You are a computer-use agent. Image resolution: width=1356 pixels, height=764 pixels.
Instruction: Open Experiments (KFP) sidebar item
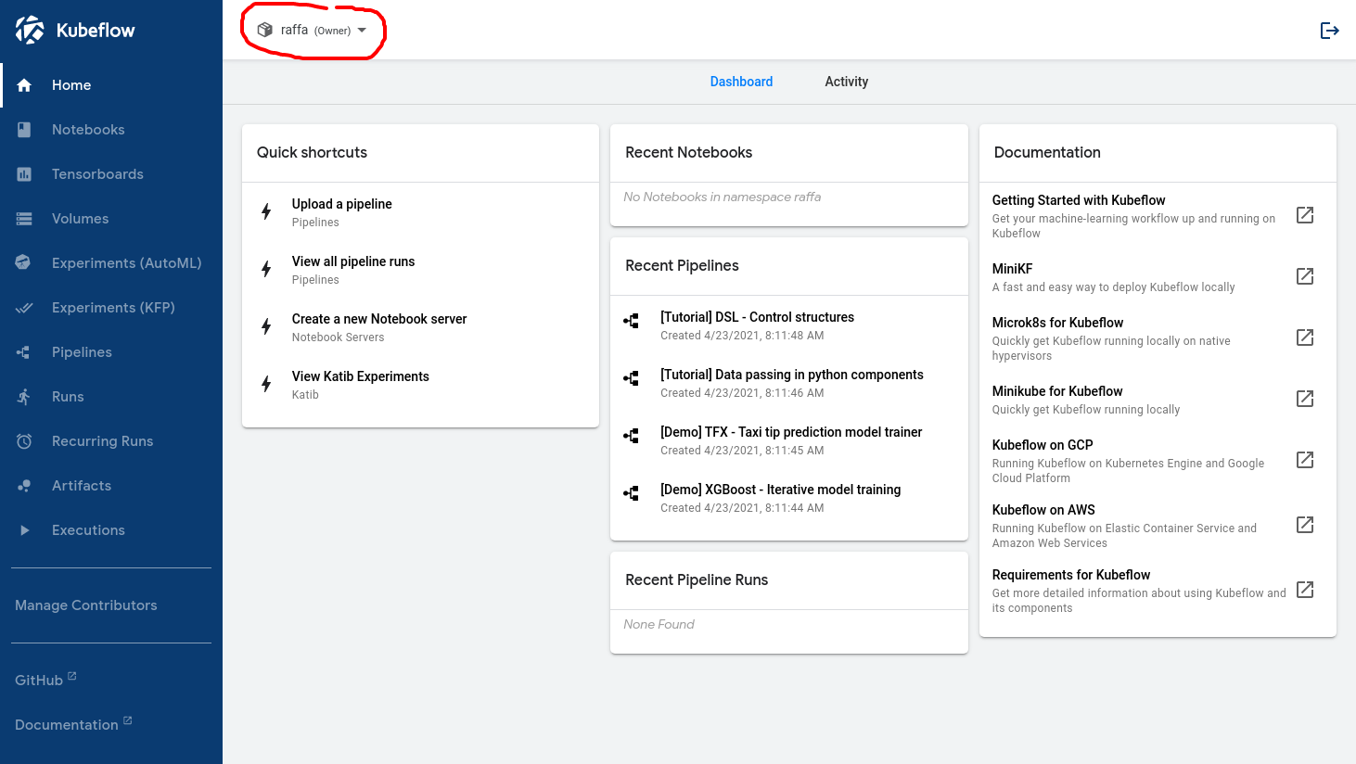111,308
